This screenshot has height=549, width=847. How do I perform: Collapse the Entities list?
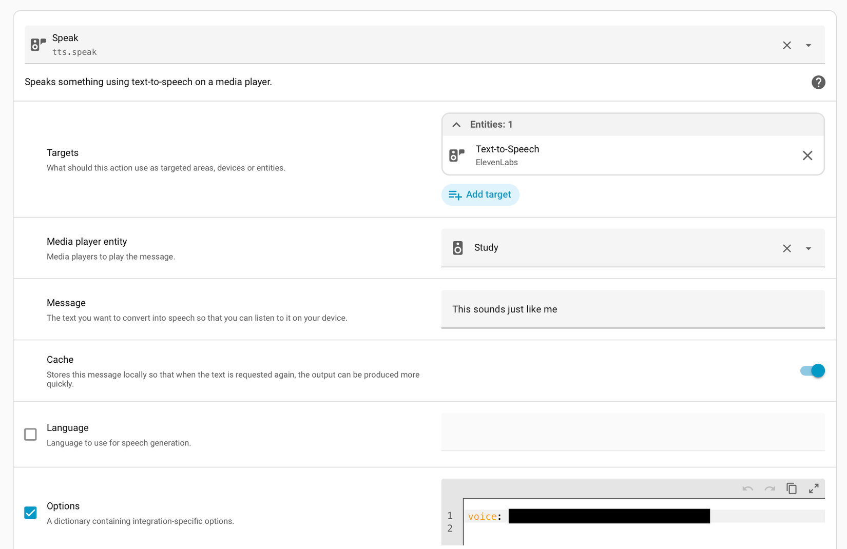coord(456,124)
